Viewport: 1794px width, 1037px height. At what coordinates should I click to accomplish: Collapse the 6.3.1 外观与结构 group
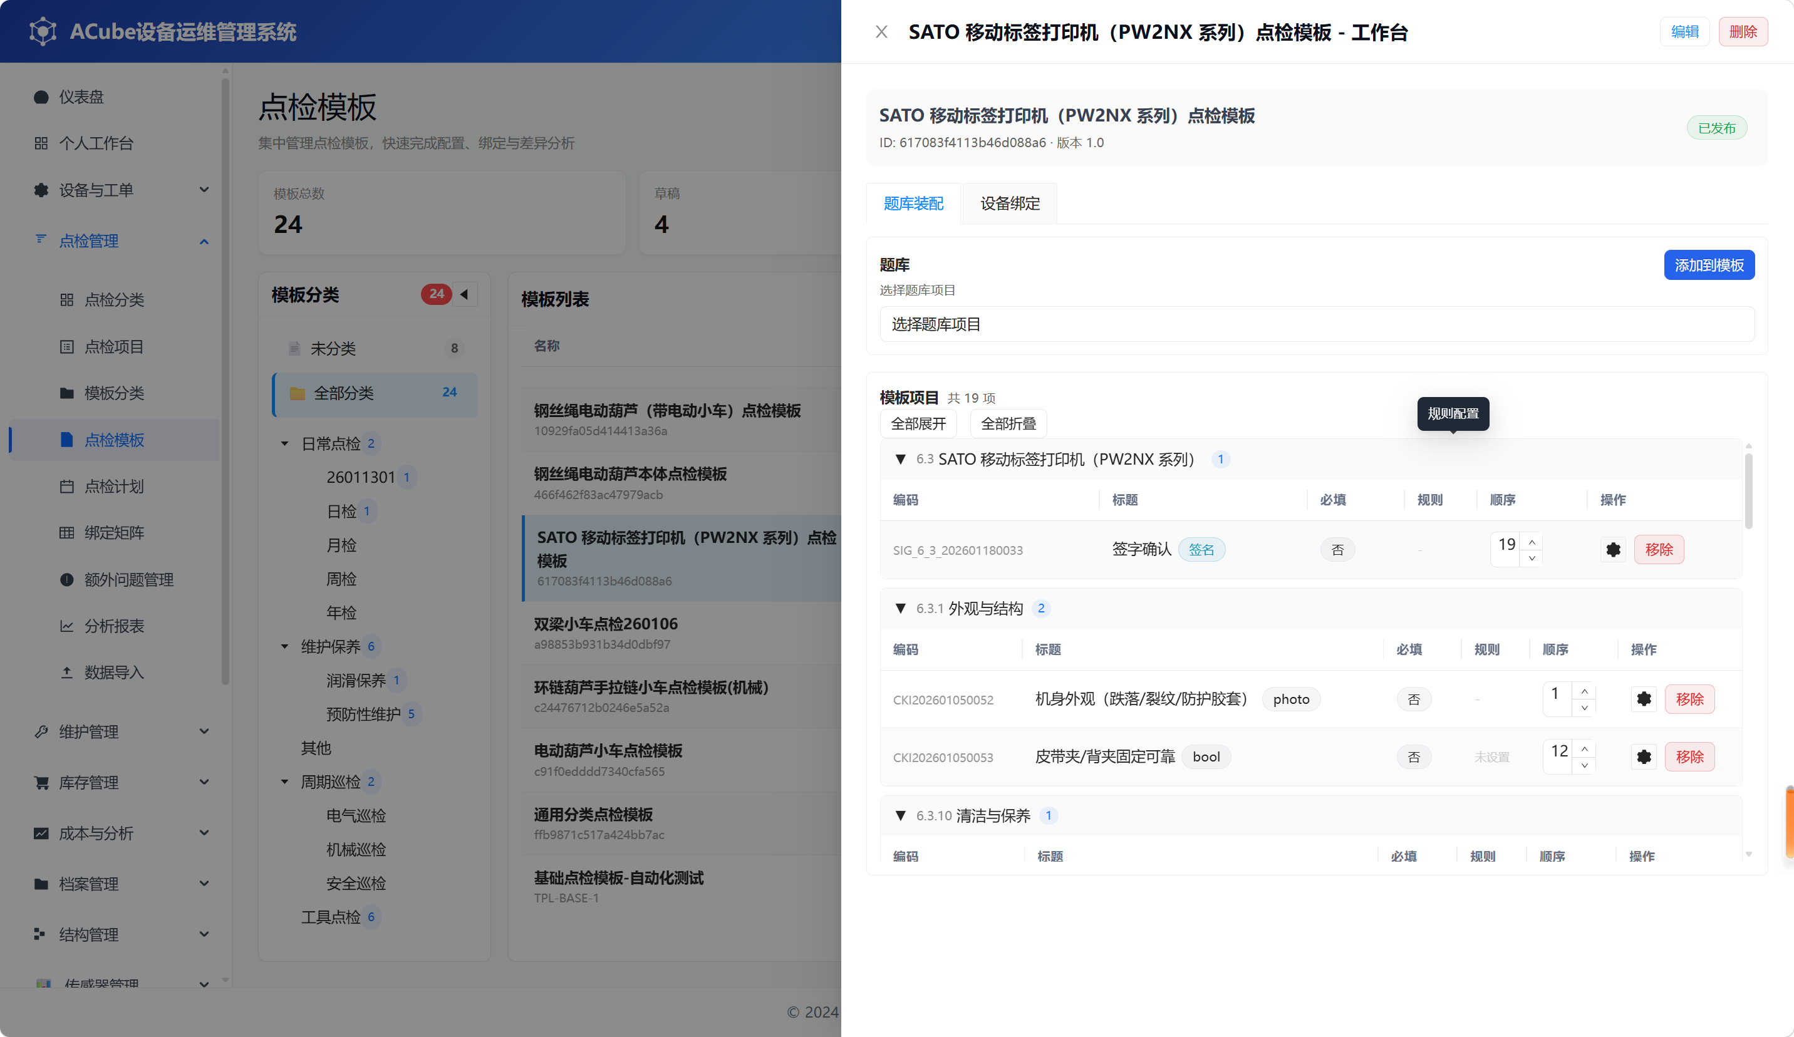point(901,609)
